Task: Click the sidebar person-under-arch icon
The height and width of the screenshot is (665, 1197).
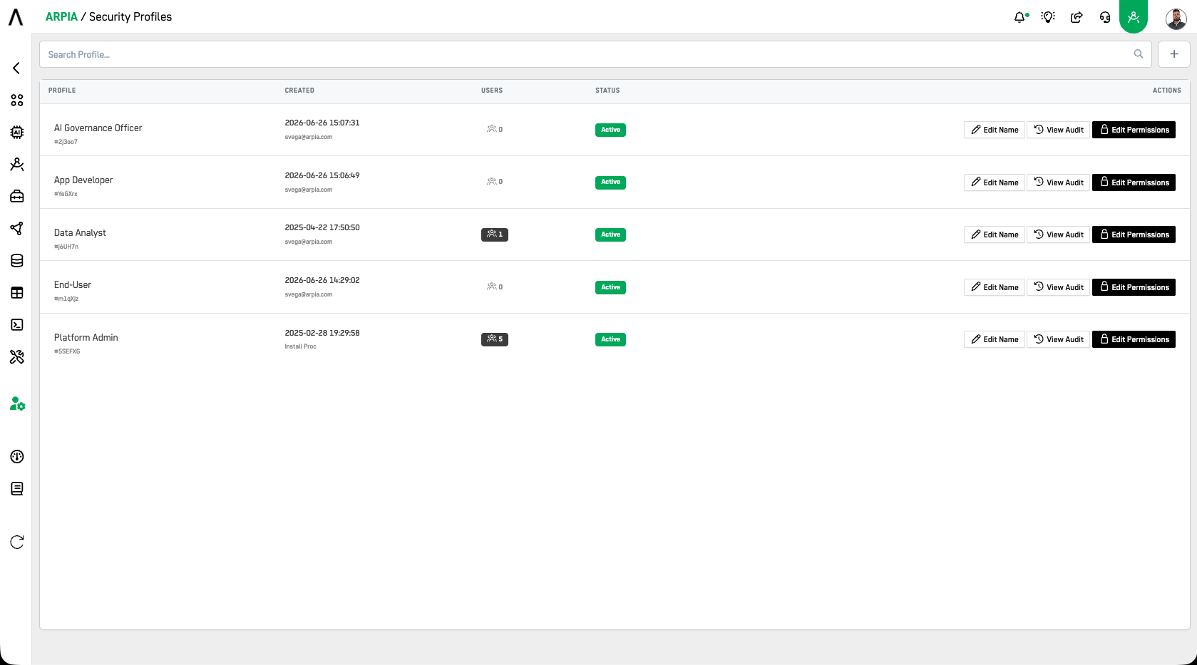Action: [x=17, y=164]
